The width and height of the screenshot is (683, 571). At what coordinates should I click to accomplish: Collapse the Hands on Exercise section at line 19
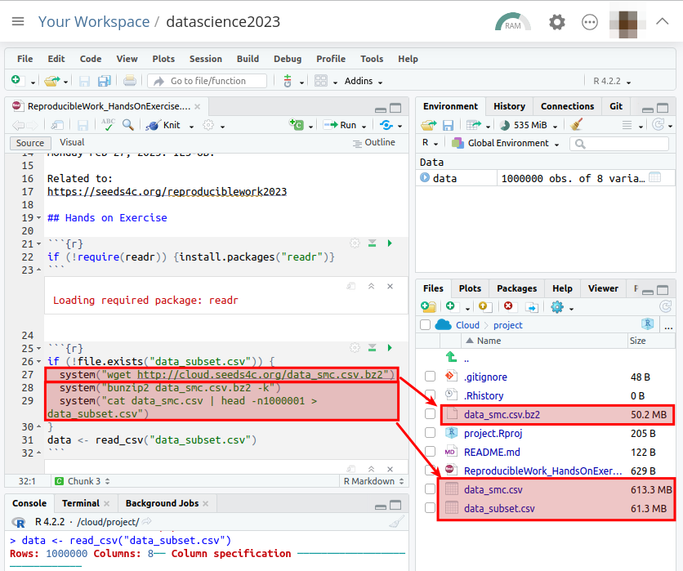tap(38, 218)
